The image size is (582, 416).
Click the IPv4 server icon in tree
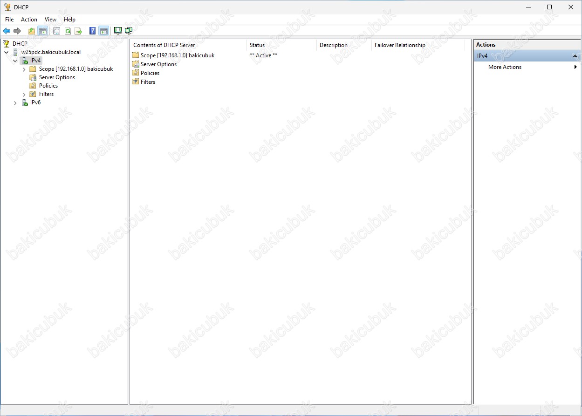pos(25,61)
